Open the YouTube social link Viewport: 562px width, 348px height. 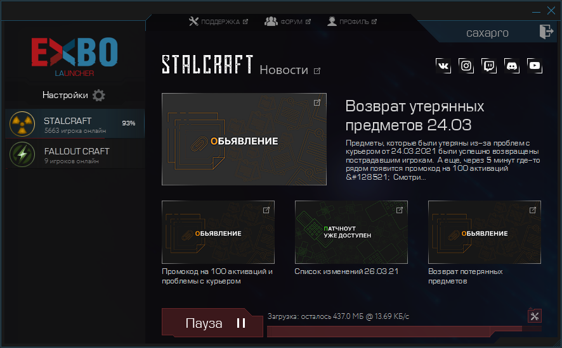[x=535, y=66]
